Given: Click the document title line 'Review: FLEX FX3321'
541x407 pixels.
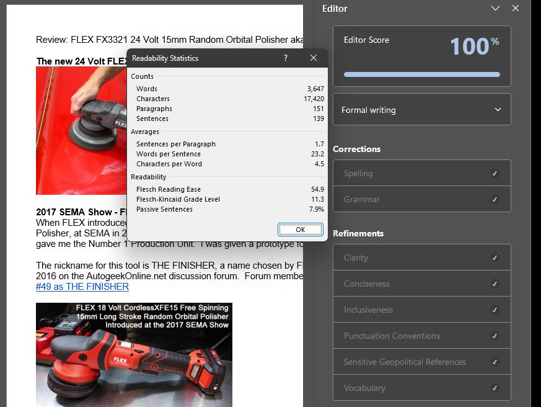Looking at the screenshot, I should tap(169, 40).
